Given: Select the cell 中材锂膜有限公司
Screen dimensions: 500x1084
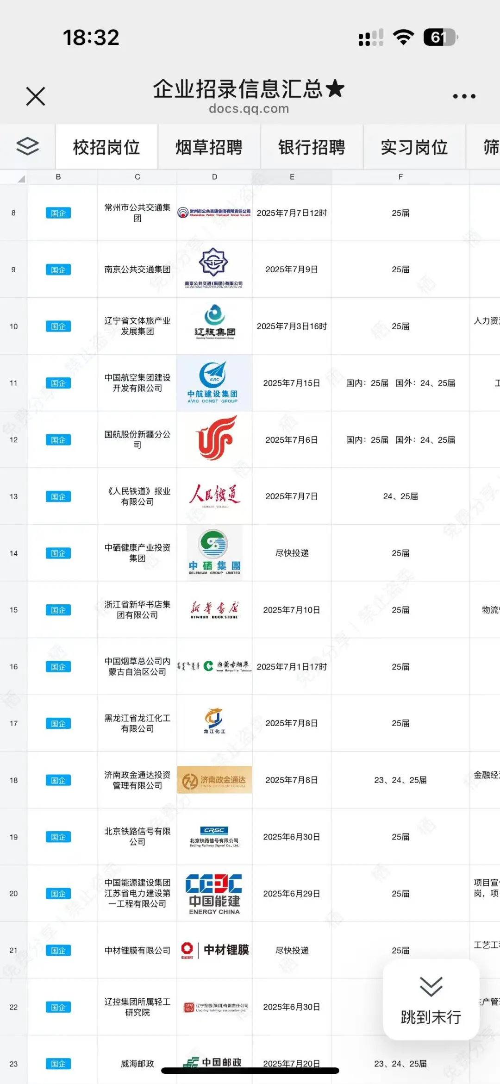Looking at the screenshot, I should (137, 951).
